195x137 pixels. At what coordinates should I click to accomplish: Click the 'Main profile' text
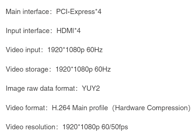pos(90,108)
